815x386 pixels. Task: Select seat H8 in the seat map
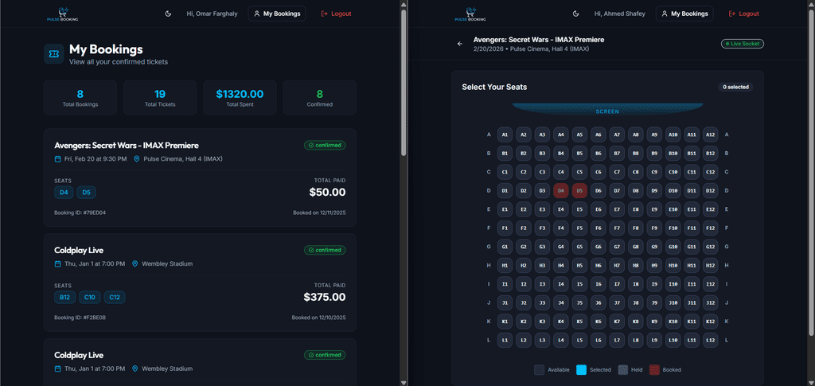[x=636, y=266]
